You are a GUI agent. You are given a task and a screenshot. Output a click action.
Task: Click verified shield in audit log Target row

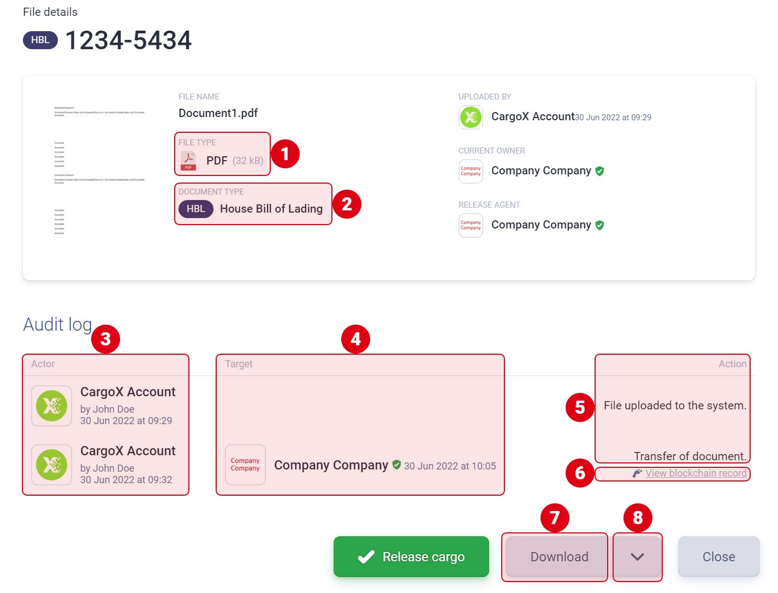396,465
